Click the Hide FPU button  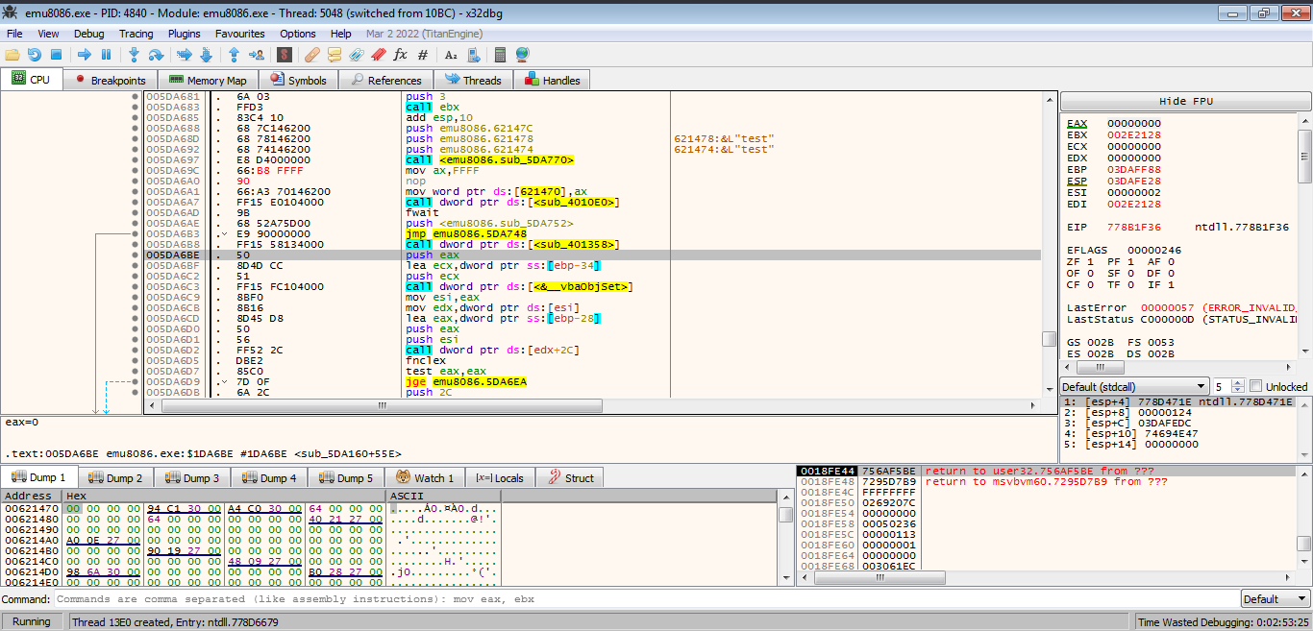(x=1185, y=102)
